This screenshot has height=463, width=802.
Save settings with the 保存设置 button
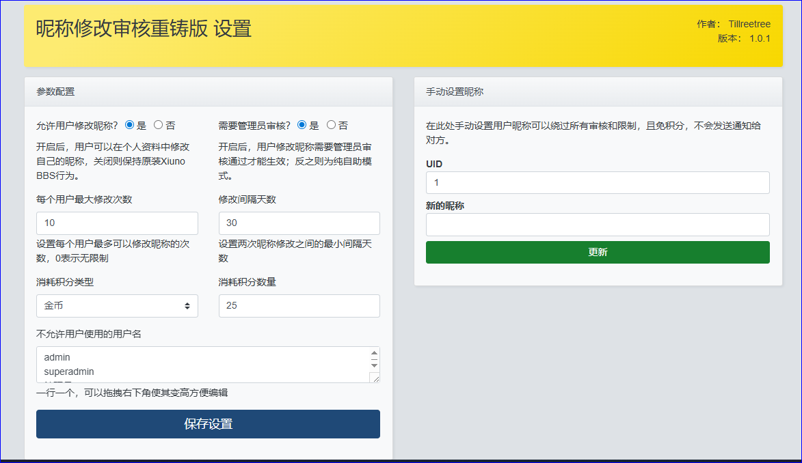(208, 424)
